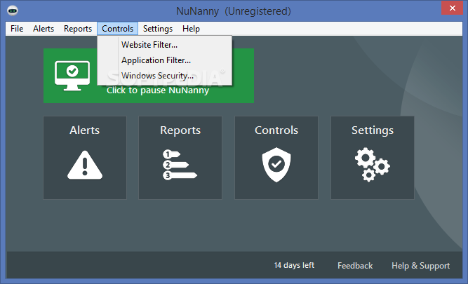Click the 14 days left notice

tap(294, 265)
